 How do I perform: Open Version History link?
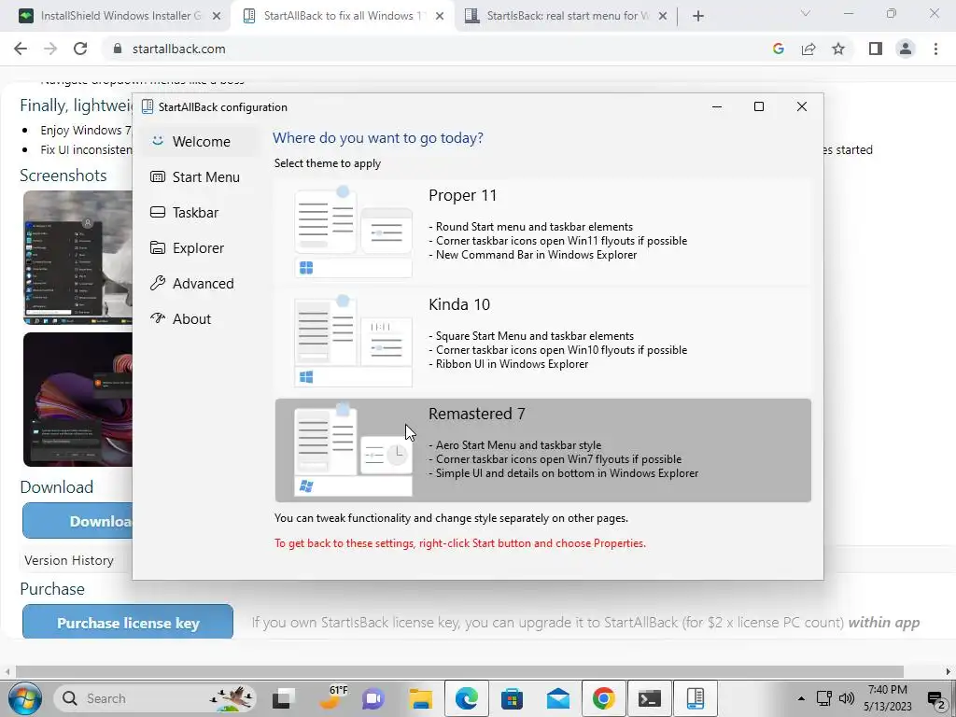tap(69, 560)
